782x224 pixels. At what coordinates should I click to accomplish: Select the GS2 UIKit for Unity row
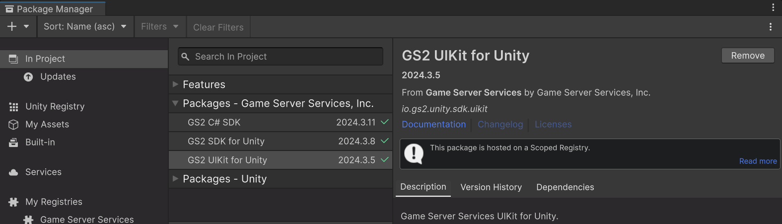tap(281, 160)
